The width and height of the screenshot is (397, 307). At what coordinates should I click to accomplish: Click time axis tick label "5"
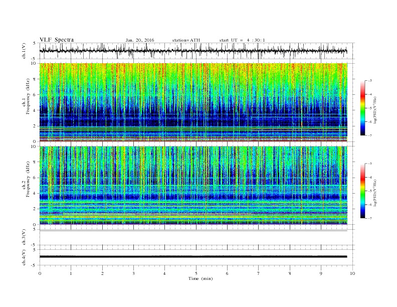pyautogui.click(x=196, y=273)
